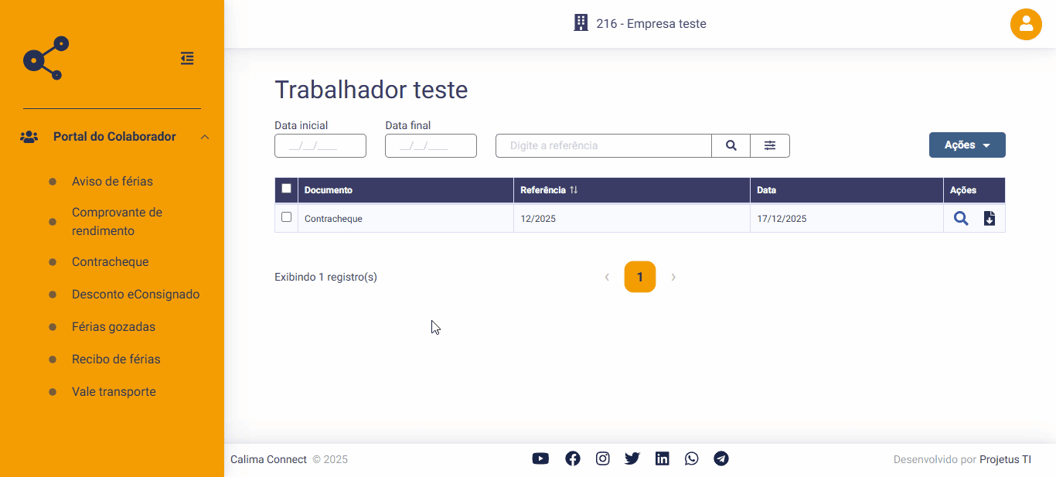The image size is (1056, 477).
Task: Open the user profile avatar
Action: click(x=1026, y=24)
